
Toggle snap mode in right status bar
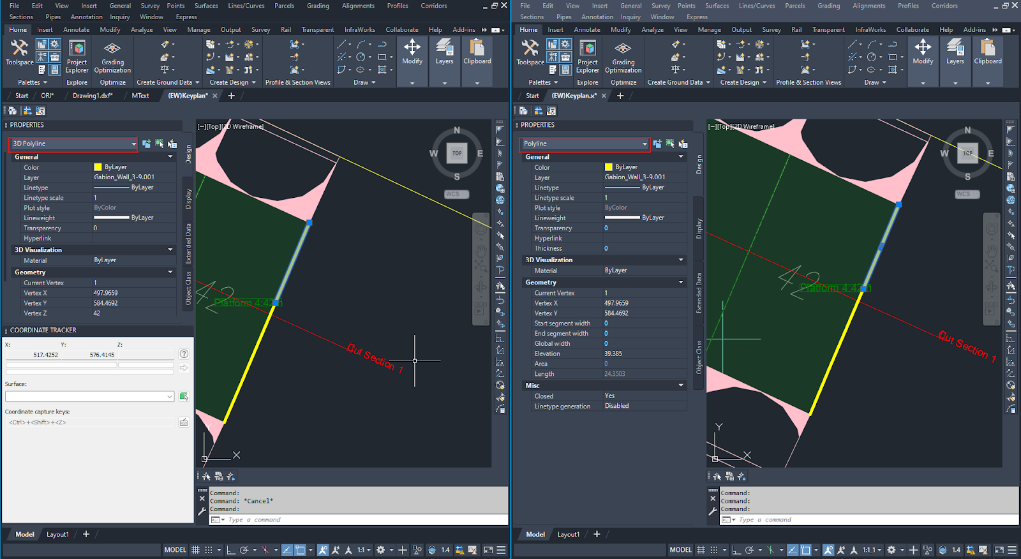[715, 550]
